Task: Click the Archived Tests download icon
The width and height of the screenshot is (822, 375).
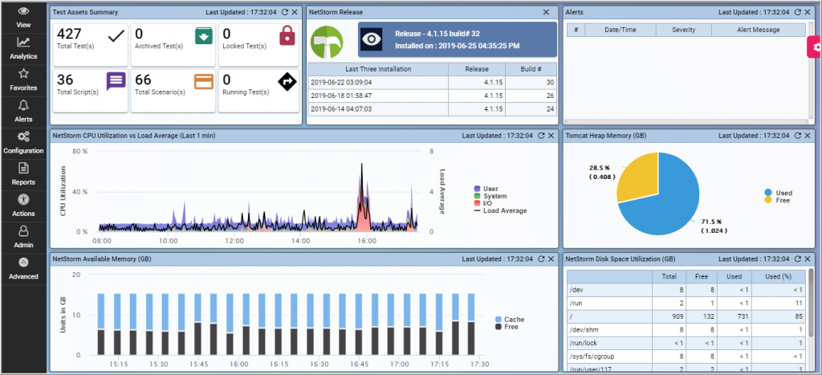Action: coord(203,36)
